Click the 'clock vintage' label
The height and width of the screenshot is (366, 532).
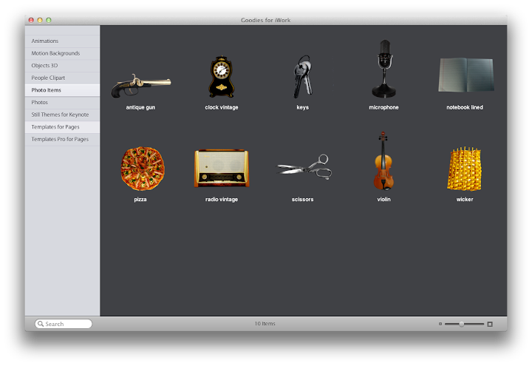click(x=222, y=107)
